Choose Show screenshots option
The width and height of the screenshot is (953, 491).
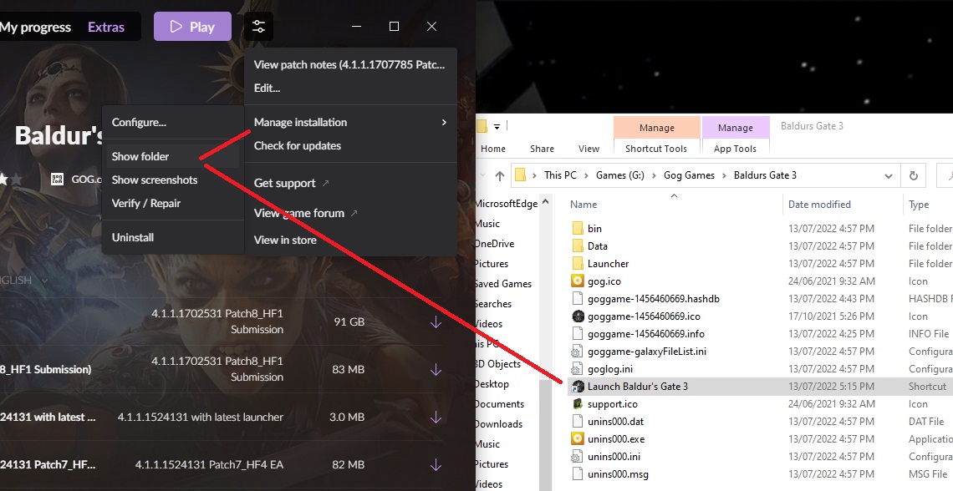[155, 180]
